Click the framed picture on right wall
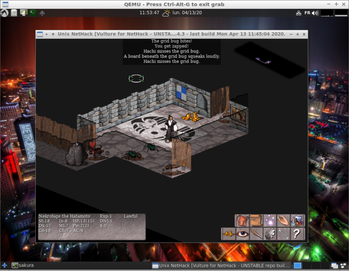Viewport: 349px width, 271px height. pos(239,114)
